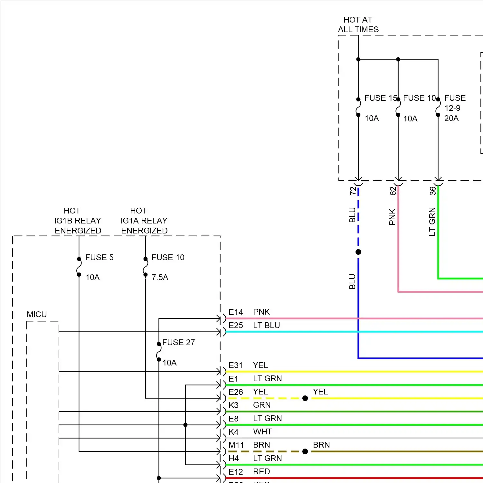The width and height of the screenshot is (483, 483).
Task: Click connector pin E25 label
Action: pos(236,326)
